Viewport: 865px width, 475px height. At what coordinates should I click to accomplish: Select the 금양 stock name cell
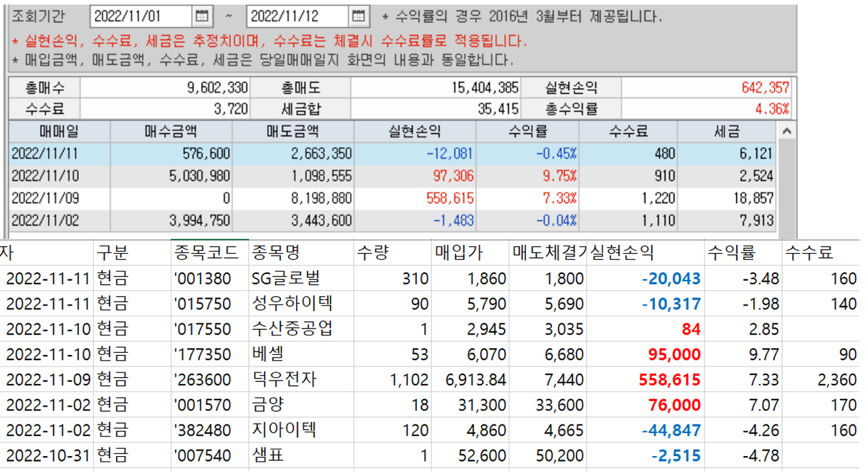(301, 405)
